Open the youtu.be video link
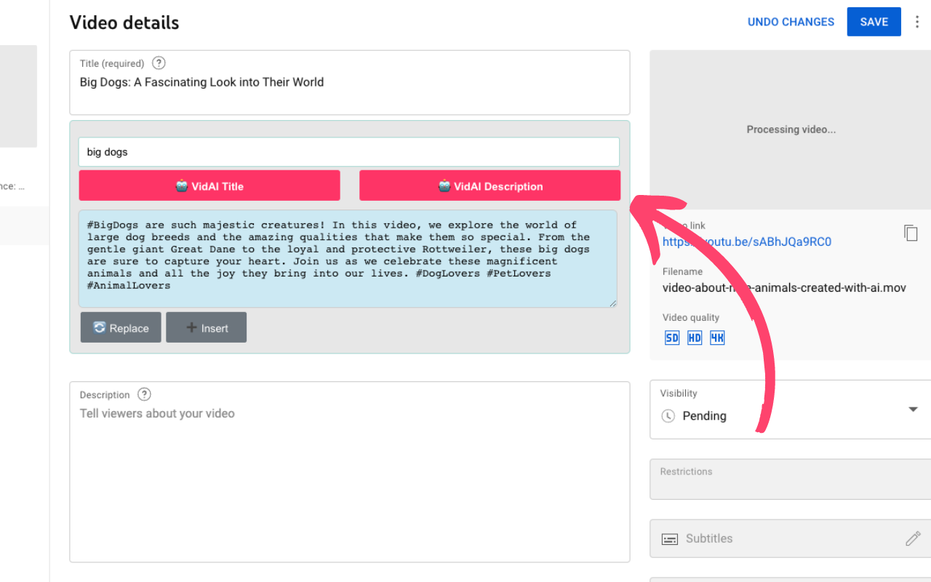The height and width of the screenshot is (582, 931). 746,242
